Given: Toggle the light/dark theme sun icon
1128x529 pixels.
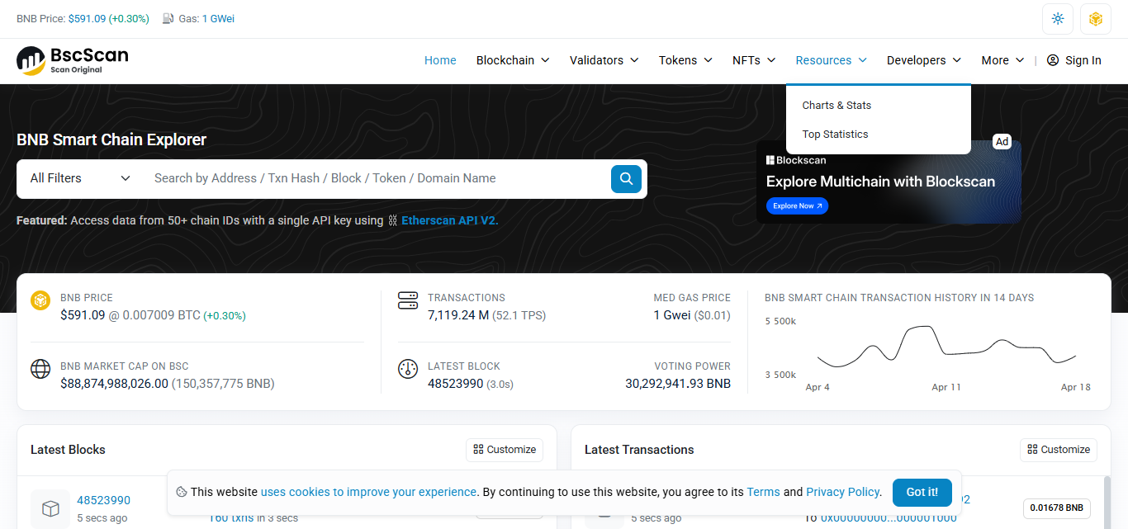Looking at the screenshot, I should (1058, 18).
